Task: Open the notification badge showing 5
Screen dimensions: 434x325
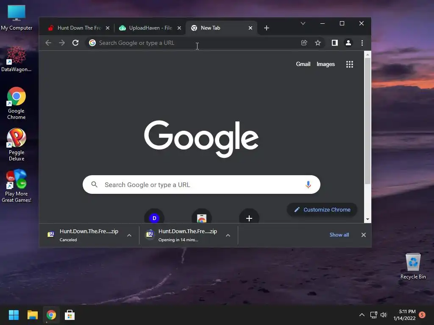Action: 422,315
